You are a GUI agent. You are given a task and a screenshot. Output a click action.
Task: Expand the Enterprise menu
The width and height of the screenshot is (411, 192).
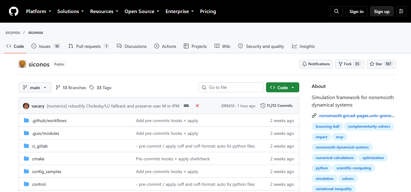(x=179, y=11)
